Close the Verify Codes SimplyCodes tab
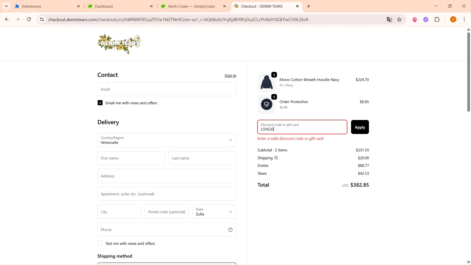471x265 pixels. (x=225, y=6)
